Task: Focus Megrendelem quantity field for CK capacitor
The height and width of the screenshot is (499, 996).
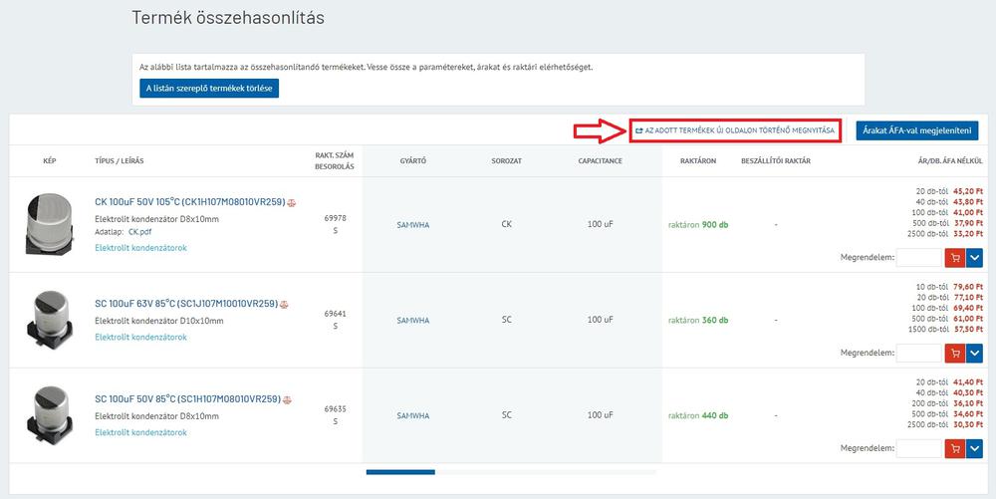Action: coord(918,258)
